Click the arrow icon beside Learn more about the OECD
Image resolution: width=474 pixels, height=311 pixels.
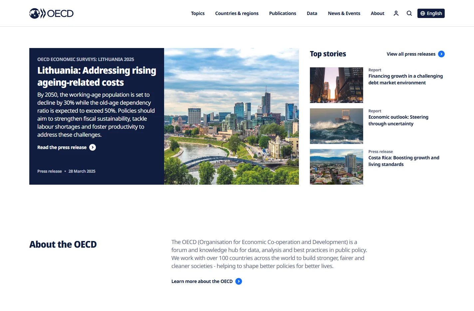tap(239, 281)
